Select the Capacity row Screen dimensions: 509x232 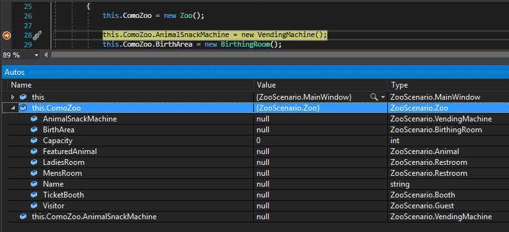[258, 141]
